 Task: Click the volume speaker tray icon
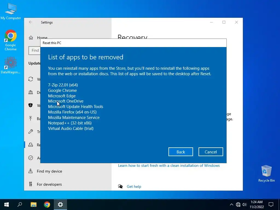point(244,205)
